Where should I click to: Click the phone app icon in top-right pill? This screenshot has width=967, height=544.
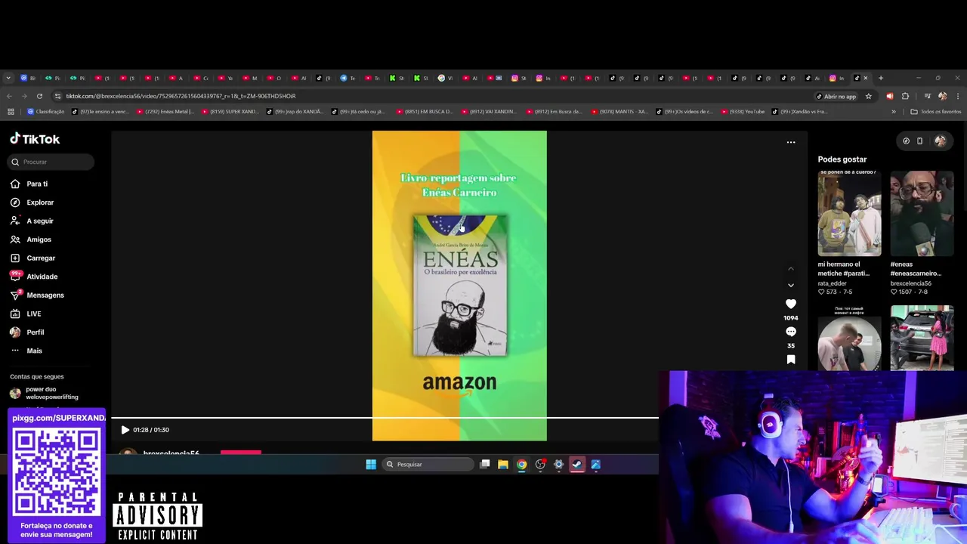tap(919, 141)
